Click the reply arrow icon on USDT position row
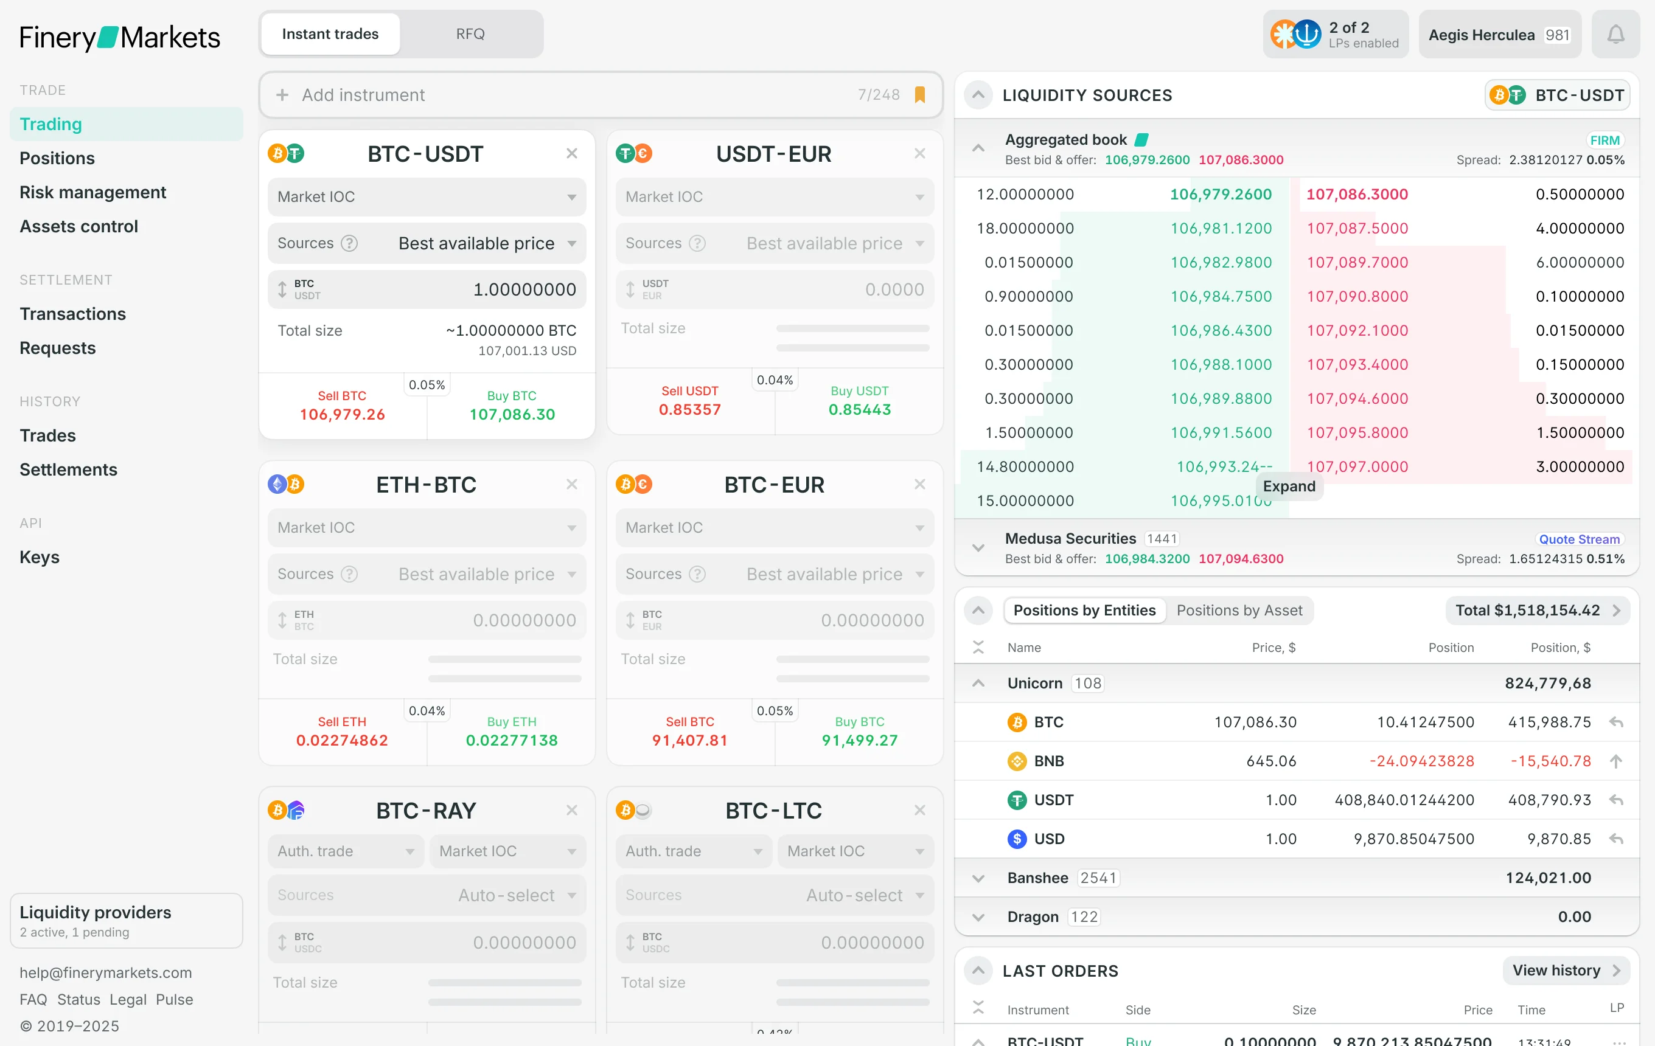Screen dimensions: 1655x1046 coord(1616,800)
